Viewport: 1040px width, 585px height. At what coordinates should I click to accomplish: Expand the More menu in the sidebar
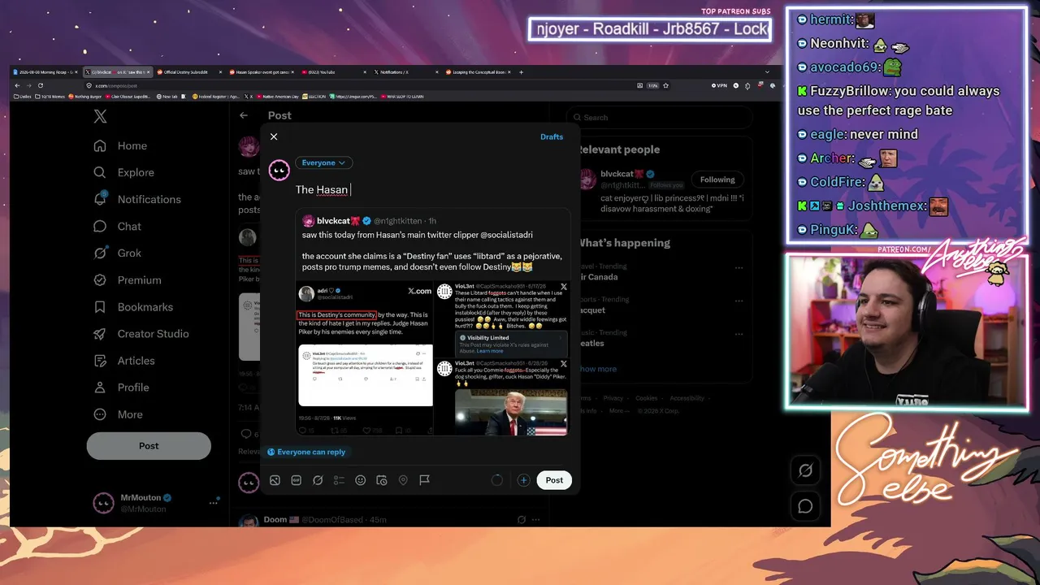(118, 414)
